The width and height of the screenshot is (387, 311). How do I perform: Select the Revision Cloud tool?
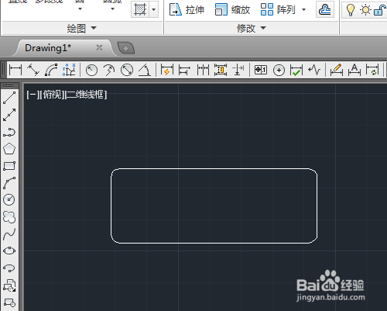(x=9, y=217)
